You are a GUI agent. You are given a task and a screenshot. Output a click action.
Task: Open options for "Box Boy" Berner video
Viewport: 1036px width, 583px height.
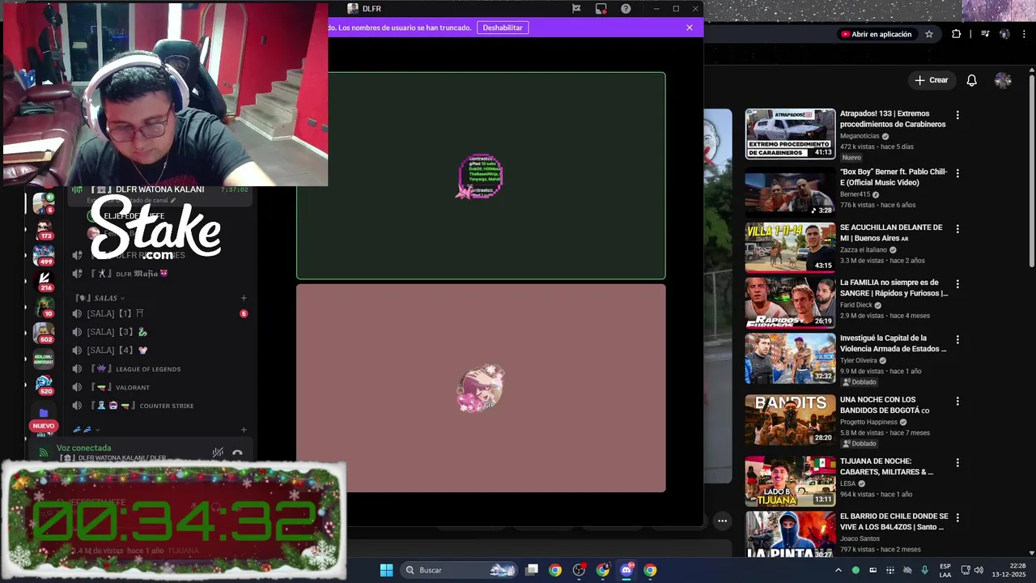point(957,173)
